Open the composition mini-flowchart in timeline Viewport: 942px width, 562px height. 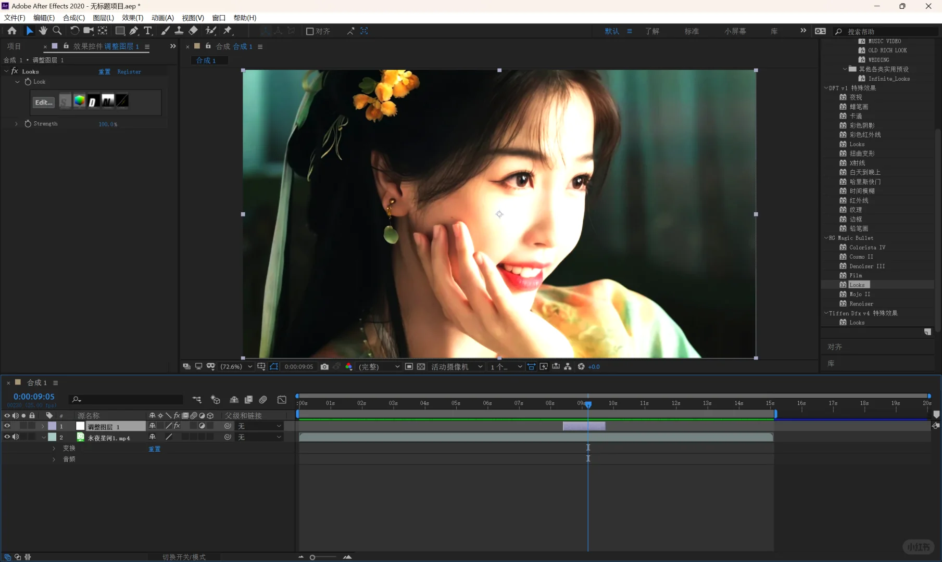197,400
